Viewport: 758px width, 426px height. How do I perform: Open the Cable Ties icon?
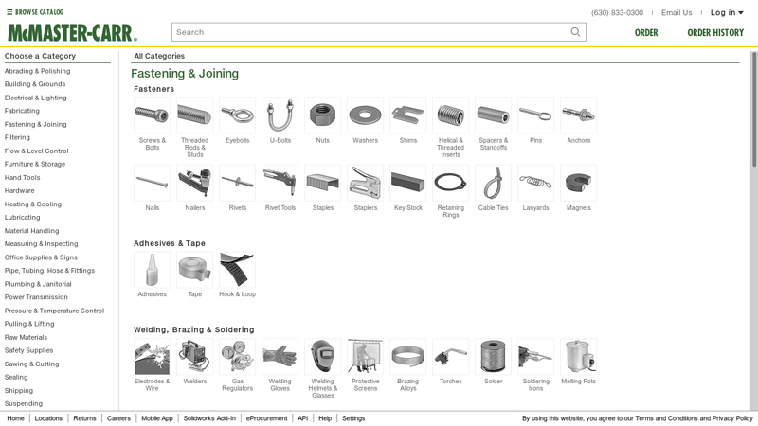(x=493, y=183)
